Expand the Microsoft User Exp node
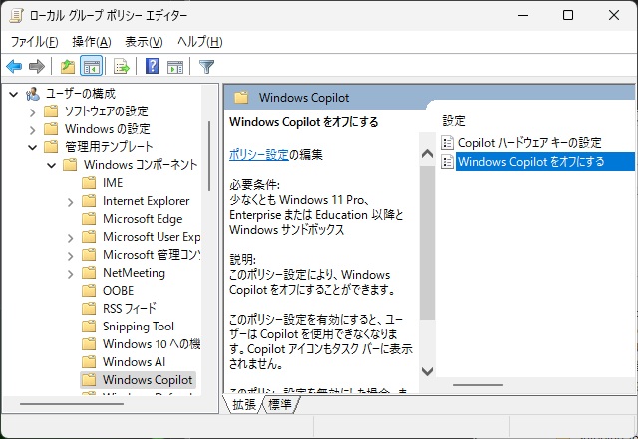 (71, 238)
